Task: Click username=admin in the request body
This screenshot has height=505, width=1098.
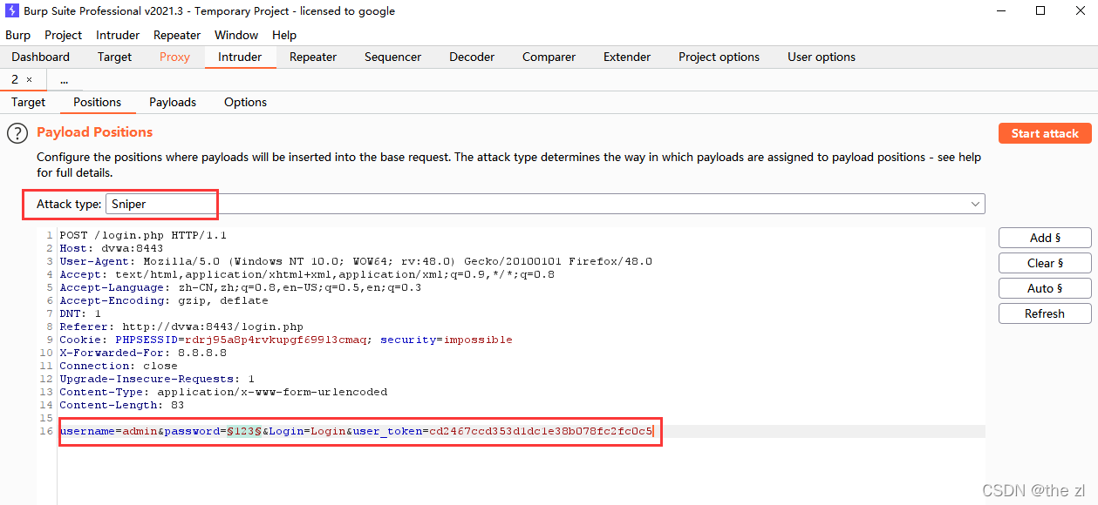Action: [x=108, y=431]
